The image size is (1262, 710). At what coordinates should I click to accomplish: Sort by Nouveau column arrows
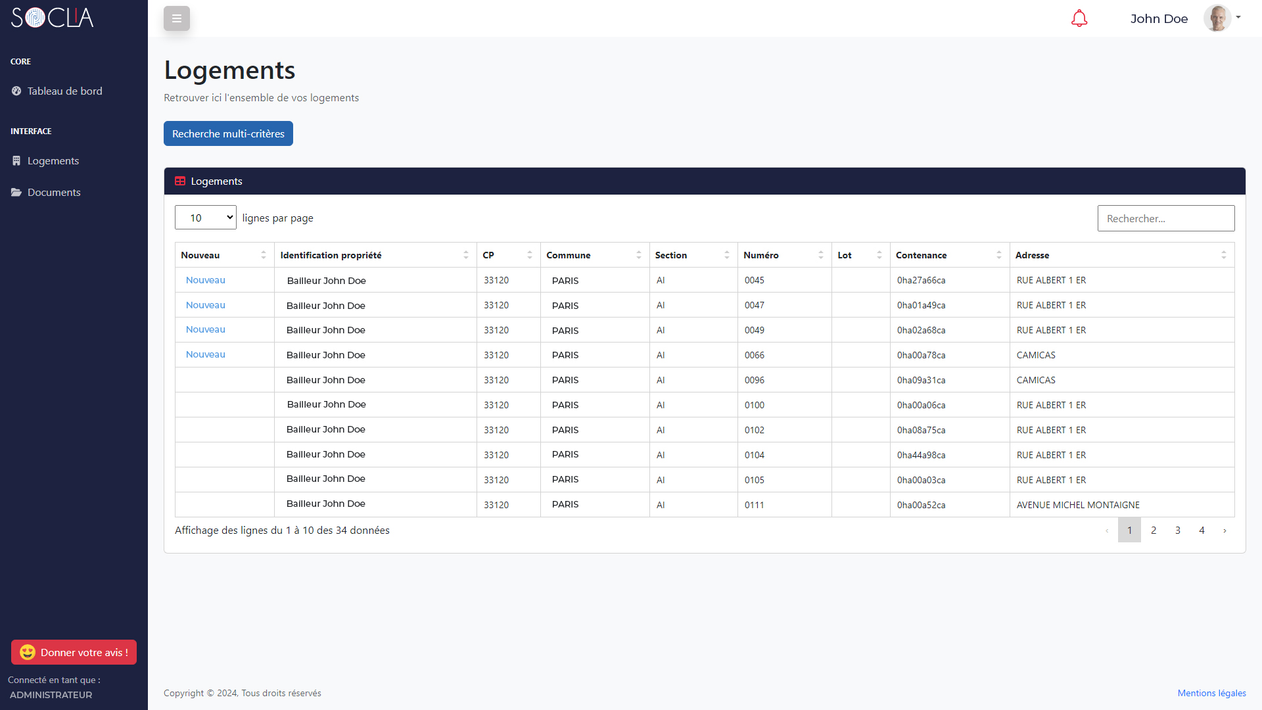[264, 255]
